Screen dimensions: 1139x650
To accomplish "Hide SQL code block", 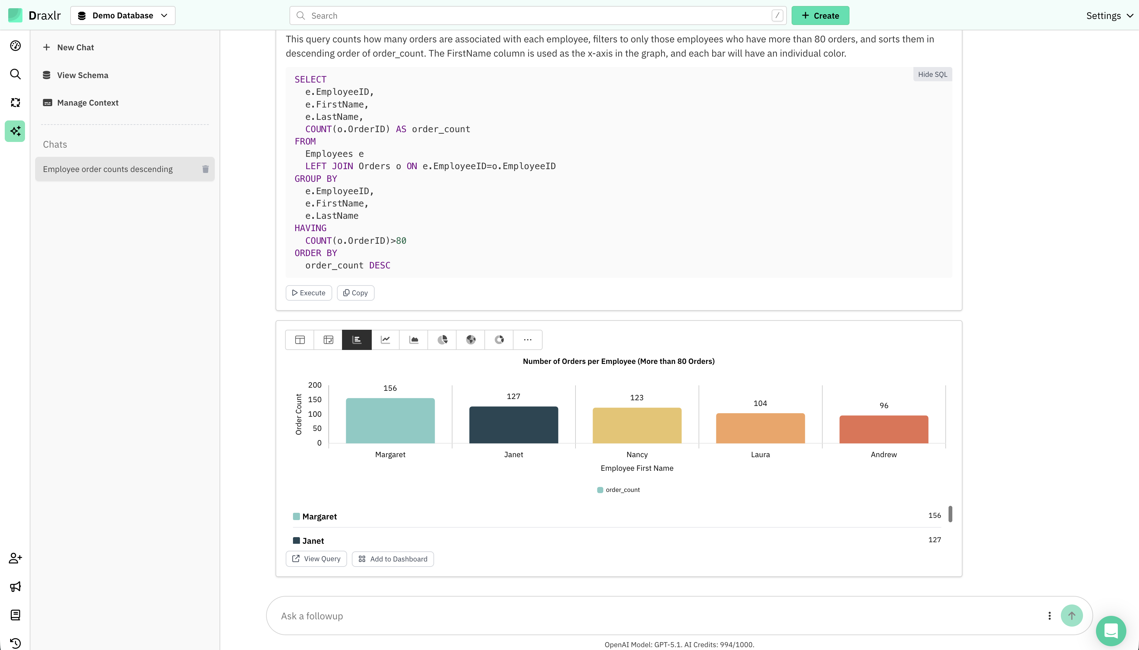I will click(x=932, y=74).
